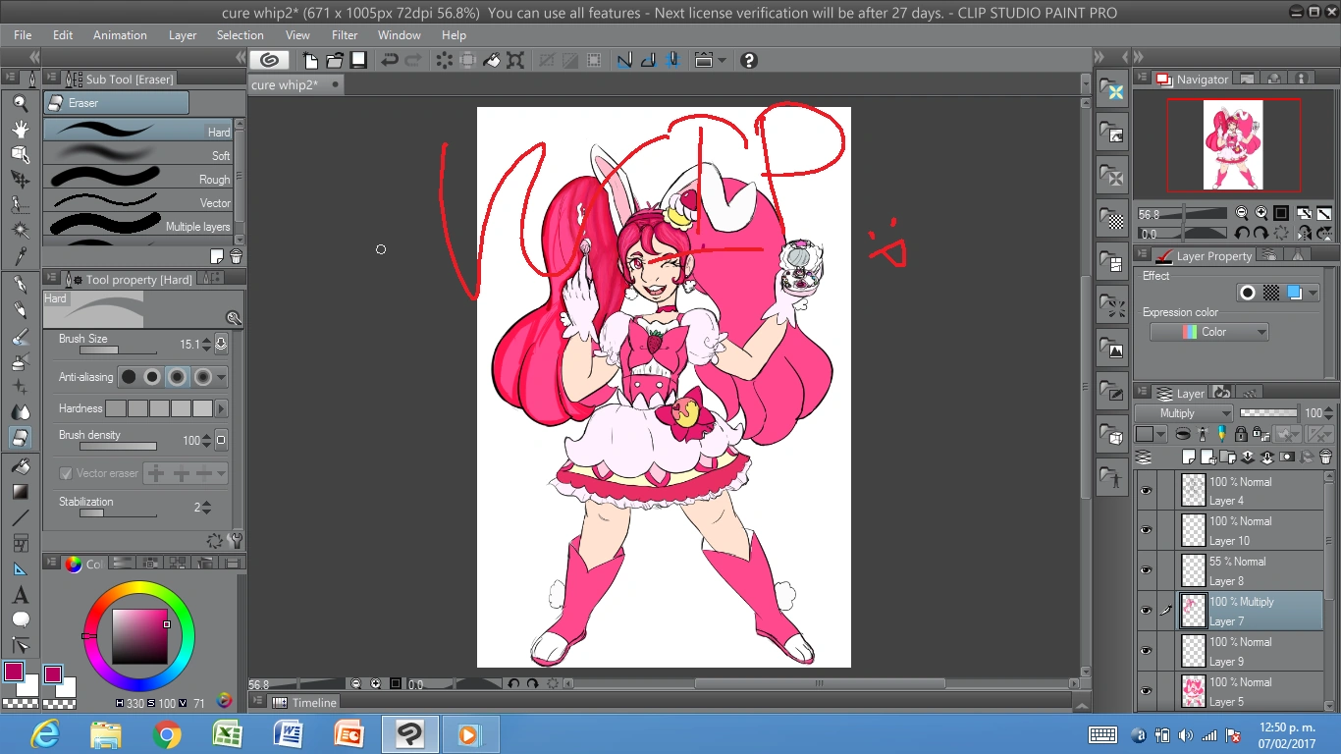Open the Filter menu
Viewport: 1341px width, 754px height.
pos(345,34)
